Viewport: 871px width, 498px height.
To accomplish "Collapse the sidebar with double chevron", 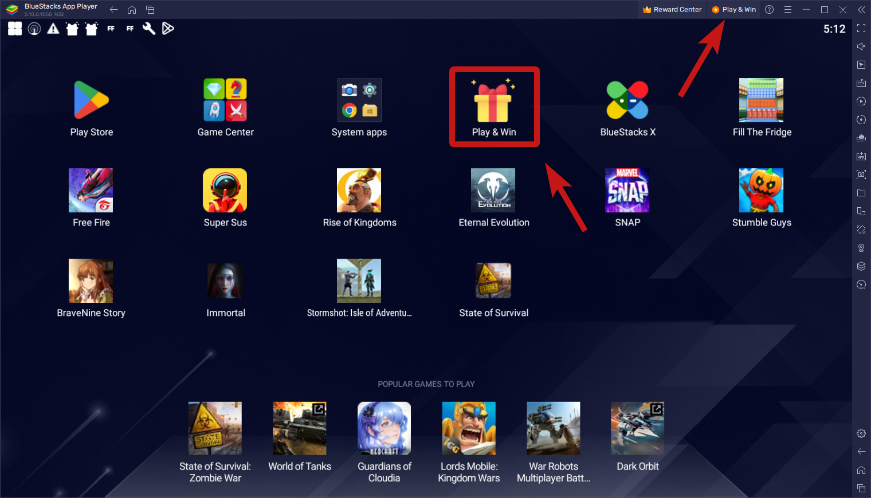I will [x=861, y=10].
